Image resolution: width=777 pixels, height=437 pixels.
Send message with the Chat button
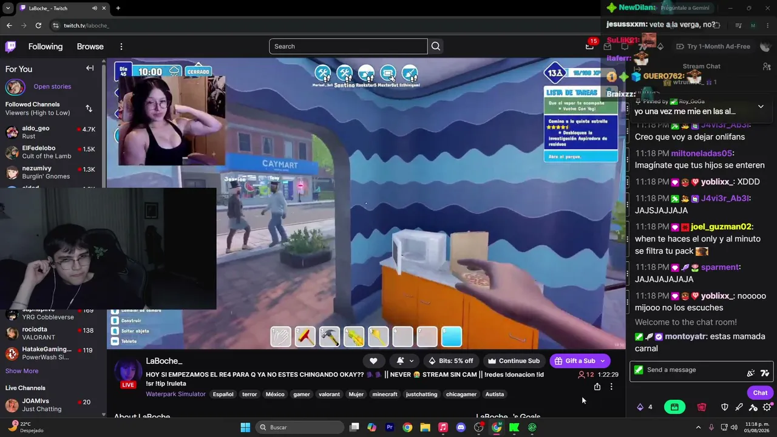(761, 393)
